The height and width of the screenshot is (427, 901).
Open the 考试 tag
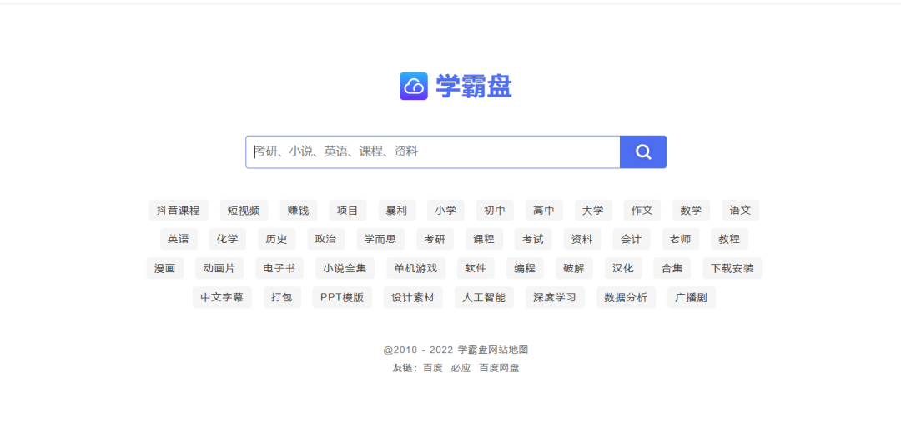[x=532, y=239]
